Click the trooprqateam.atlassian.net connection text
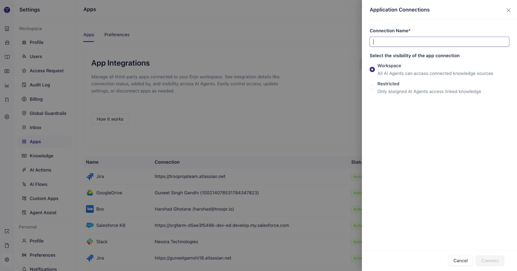Screen dimensions: 517x271 pos(190,176)
